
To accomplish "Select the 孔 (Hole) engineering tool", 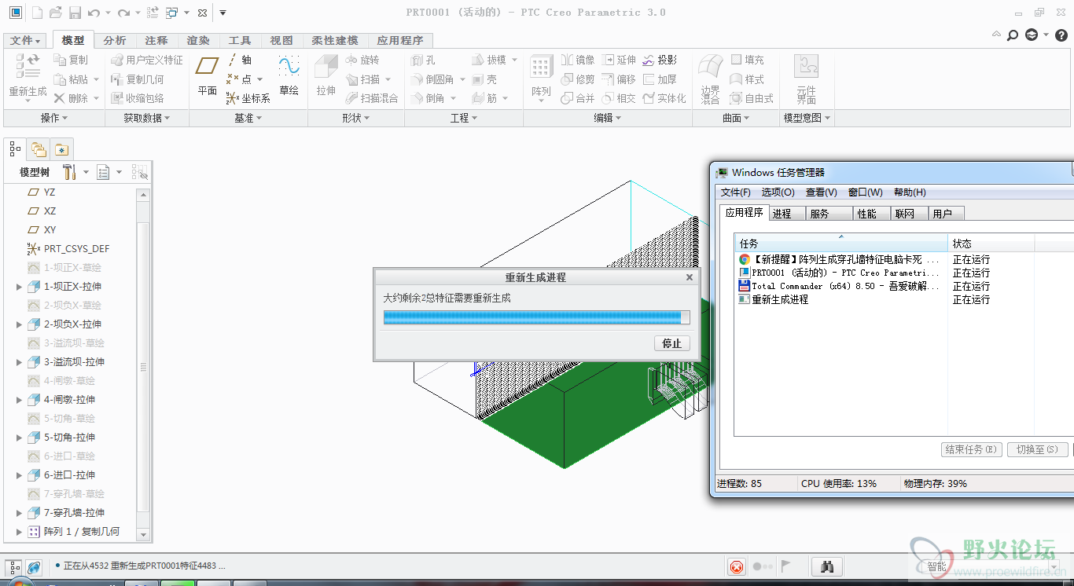I will click(x=423, y=60).
